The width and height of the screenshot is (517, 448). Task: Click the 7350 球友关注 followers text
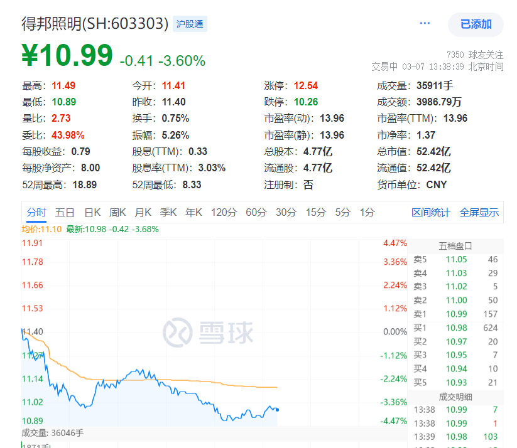(x=475, y=55)
